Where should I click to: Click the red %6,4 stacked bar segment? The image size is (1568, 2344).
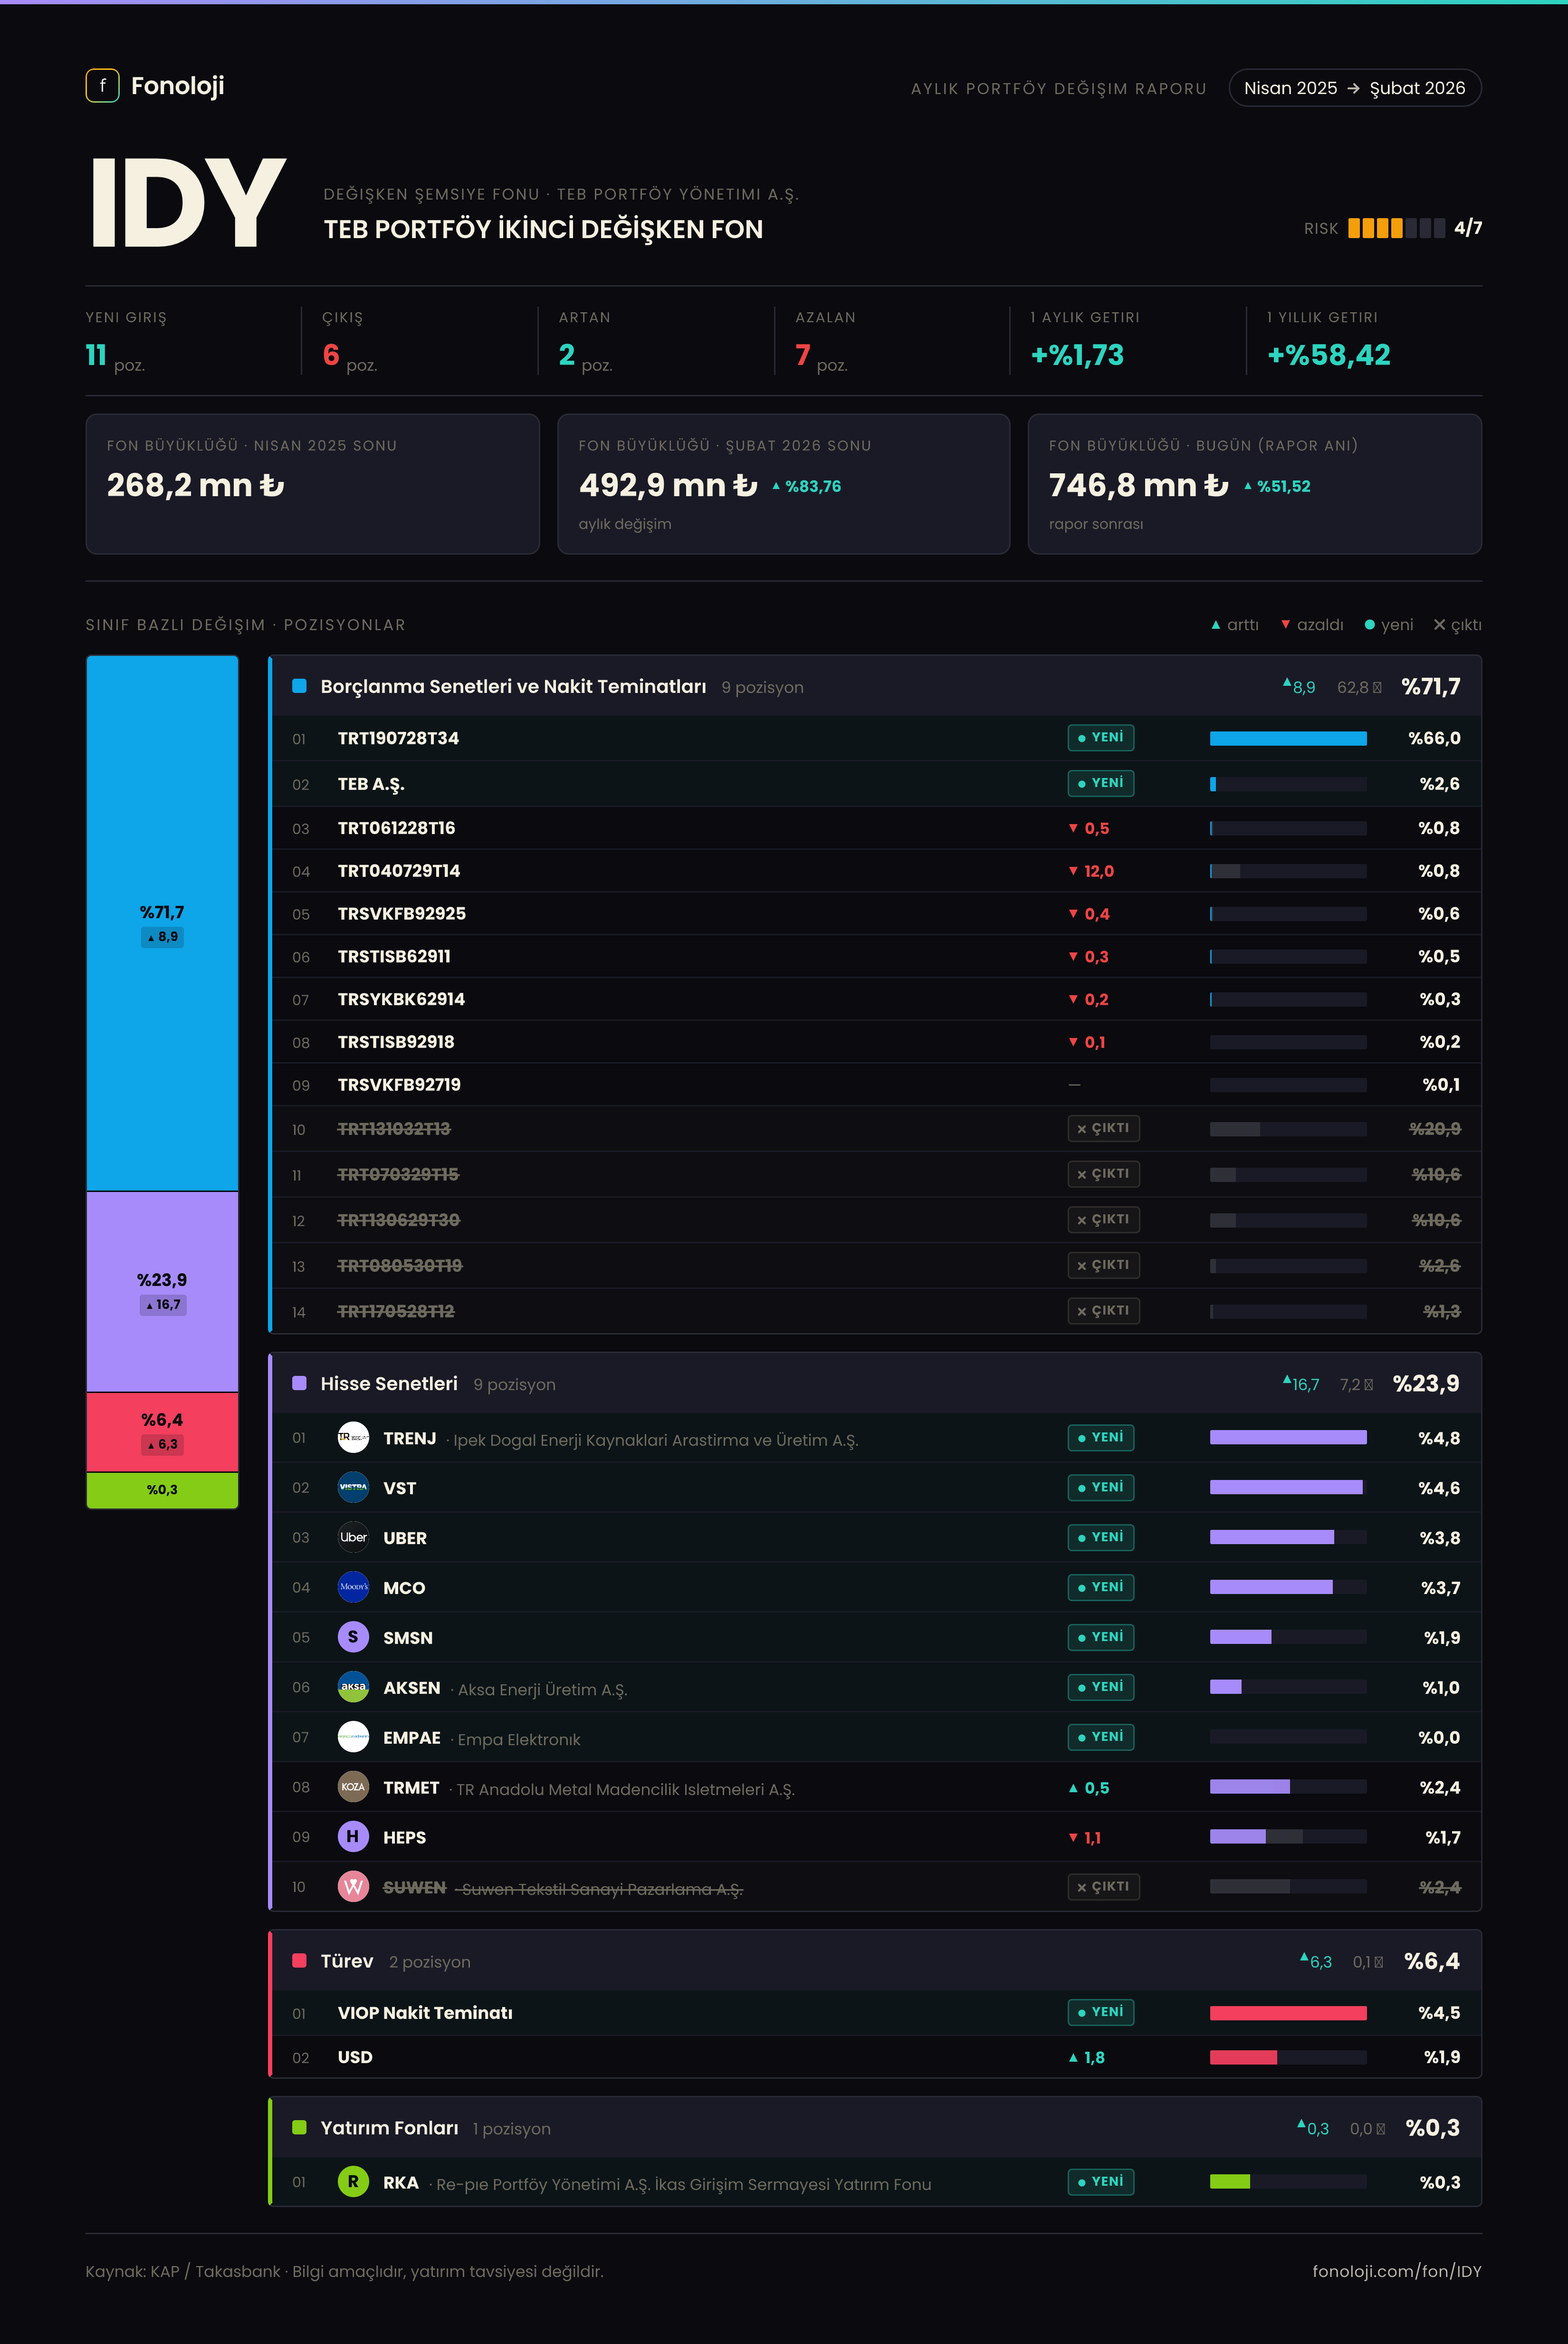[162, 1432]
